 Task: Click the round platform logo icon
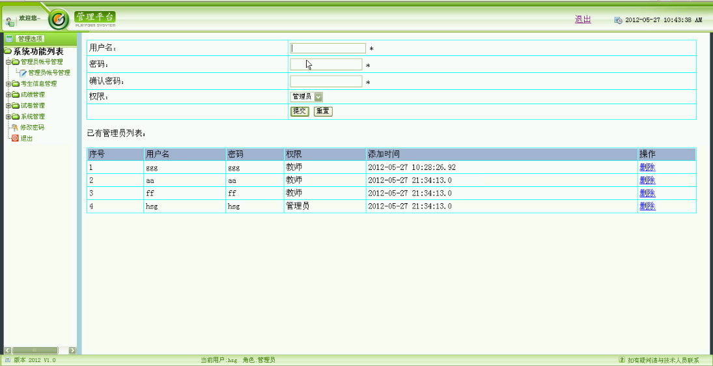tap(58, 19)
